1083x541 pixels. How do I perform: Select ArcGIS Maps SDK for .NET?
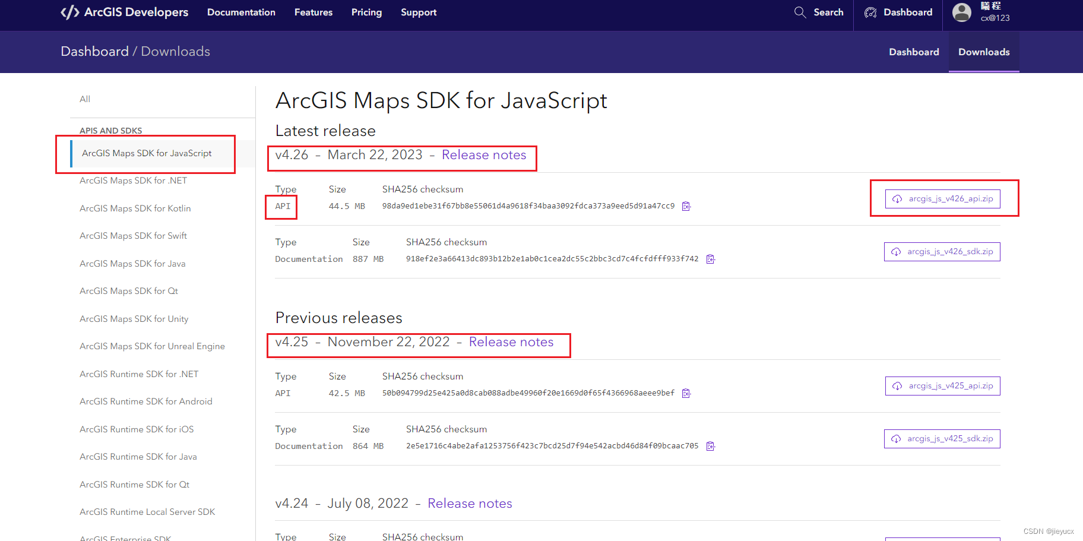pos(133,181)
